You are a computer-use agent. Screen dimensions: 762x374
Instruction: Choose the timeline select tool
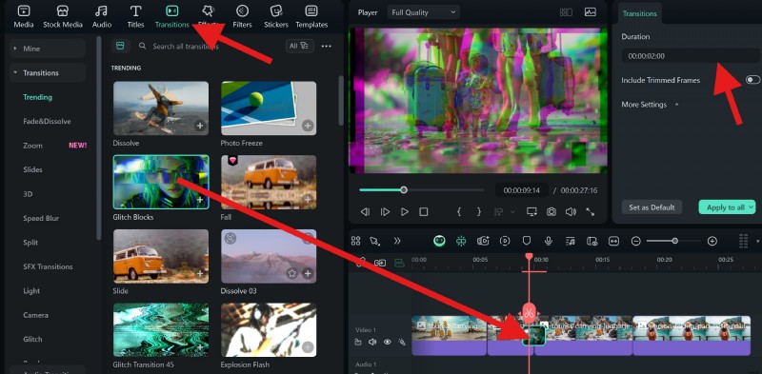[374, 241]
